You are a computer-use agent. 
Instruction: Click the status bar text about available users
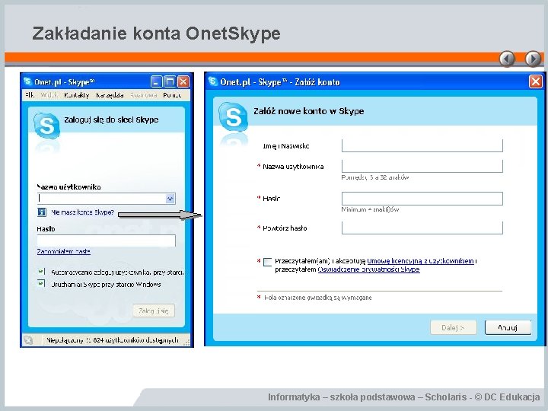coord(112,339)
